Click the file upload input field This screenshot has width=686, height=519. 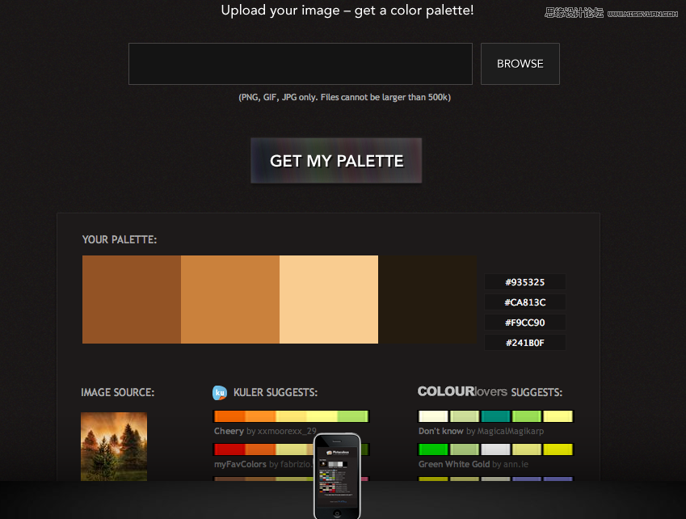[x=300, y=64]
